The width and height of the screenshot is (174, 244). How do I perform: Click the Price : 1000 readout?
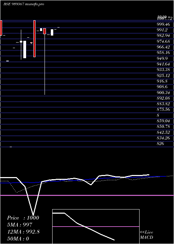click(23, 218)
